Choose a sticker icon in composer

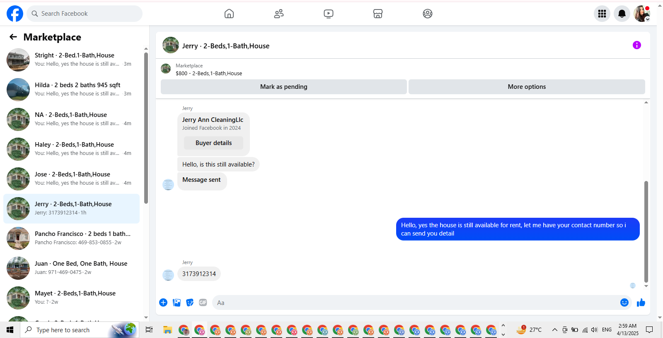(x=190, y=302)
